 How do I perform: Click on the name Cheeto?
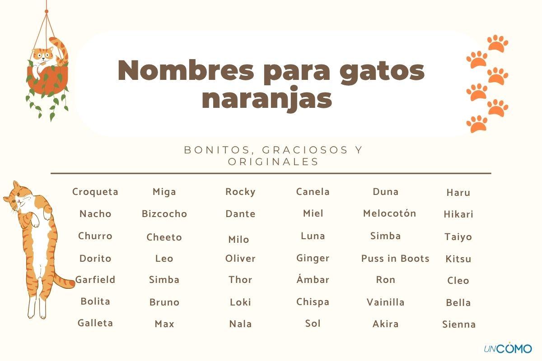164,237
